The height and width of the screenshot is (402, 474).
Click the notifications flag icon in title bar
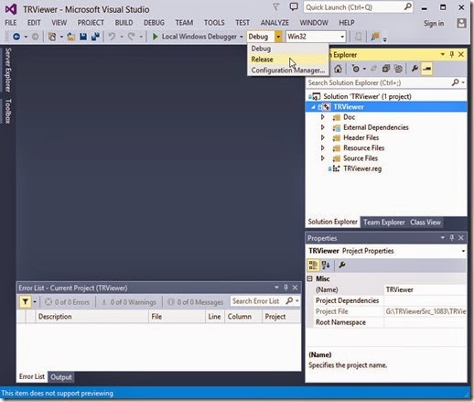[x=275, y=7]
